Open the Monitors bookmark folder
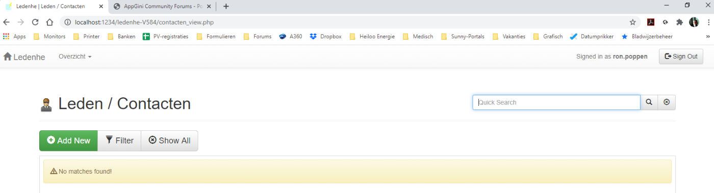 click(49, 37)
